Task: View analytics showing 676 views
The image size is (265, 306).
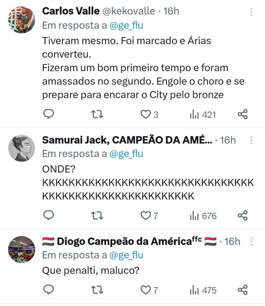Action: pos(203,216)
